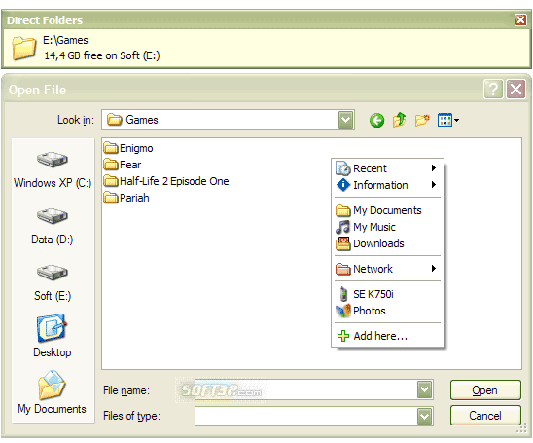This screenshot has width=533, height=443.
Task: Choose SE K750i from popup menu
Action: 387,294
